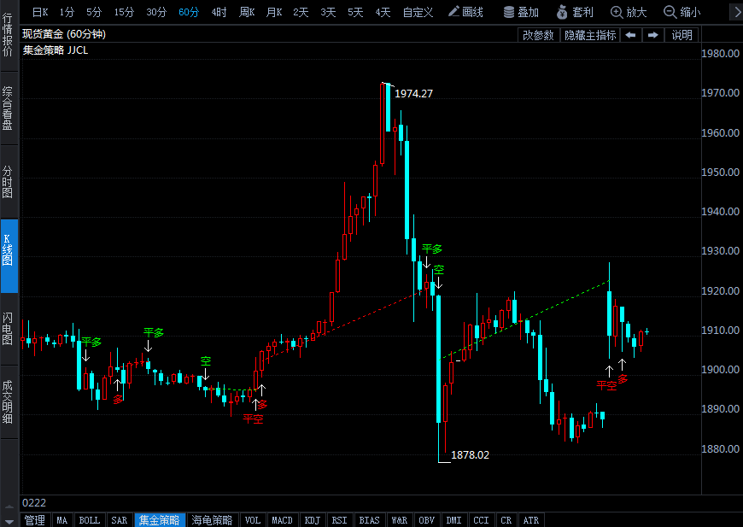Click the 1910.00 price axis value
The height and width of the screenshot is (527, 743).
[x=720, y=330]
